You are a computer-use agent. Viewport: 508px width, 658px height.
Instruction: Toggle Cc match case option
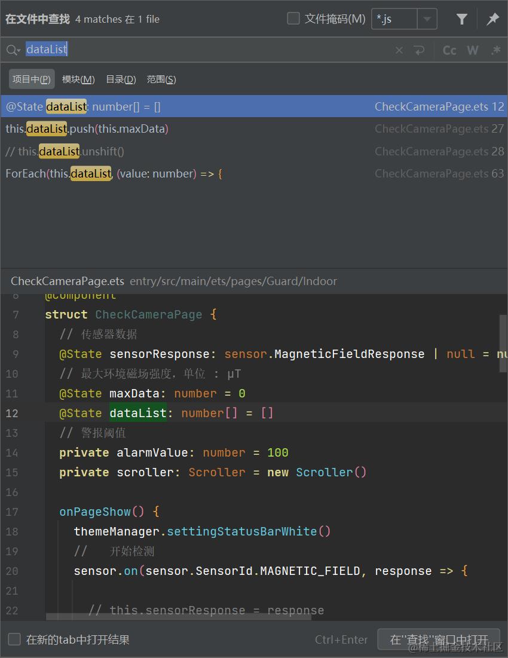pos(449,50)
